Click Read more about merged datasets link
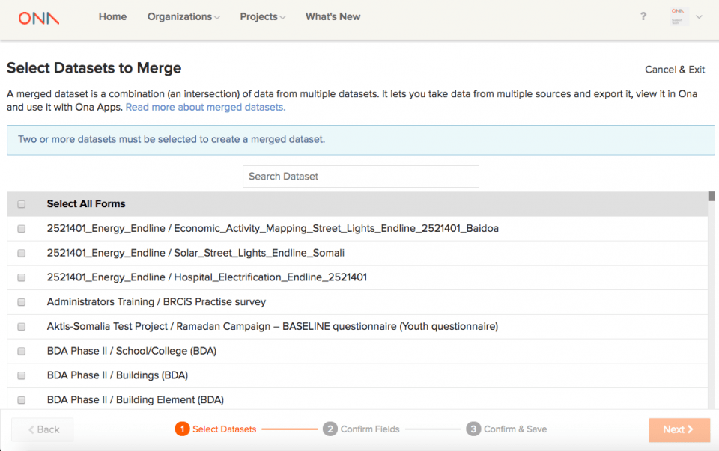The height and width of the screenshot is (451, 719). (x=204, y=107)
